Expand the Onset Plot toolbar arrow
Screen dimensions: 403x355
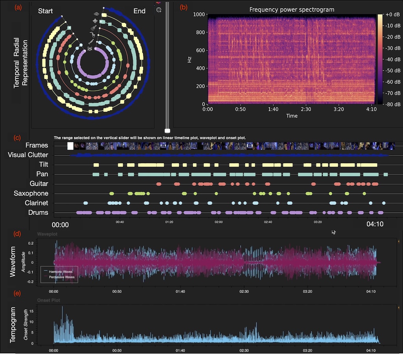point(399,307)
